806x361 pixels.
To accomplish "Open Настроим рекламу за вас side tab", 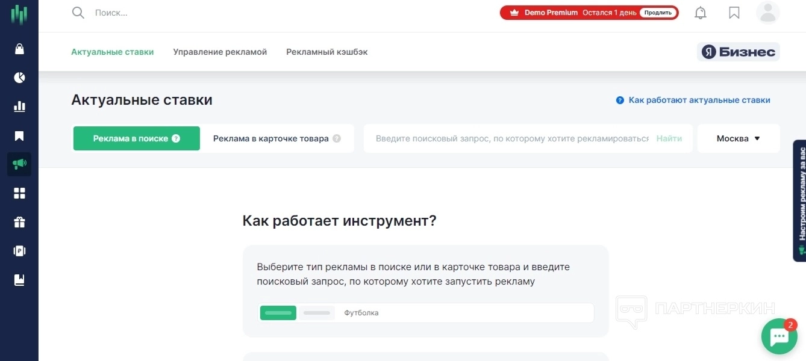I will click(x=800, y=200).
